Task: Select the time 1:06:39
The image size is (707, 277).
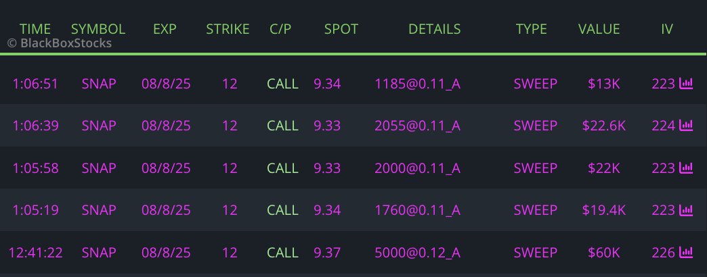Action: point(36,126)
